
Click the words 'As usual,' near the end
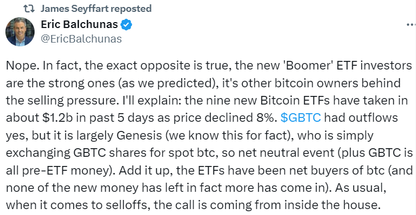pos(360,188)
